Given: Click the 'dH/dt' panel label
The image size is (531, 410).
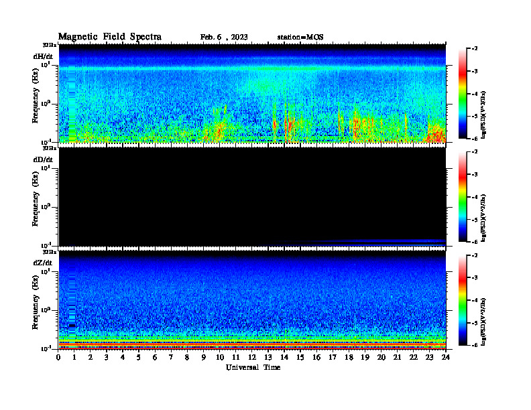Looking at the screenshot, I should [43, 56].
